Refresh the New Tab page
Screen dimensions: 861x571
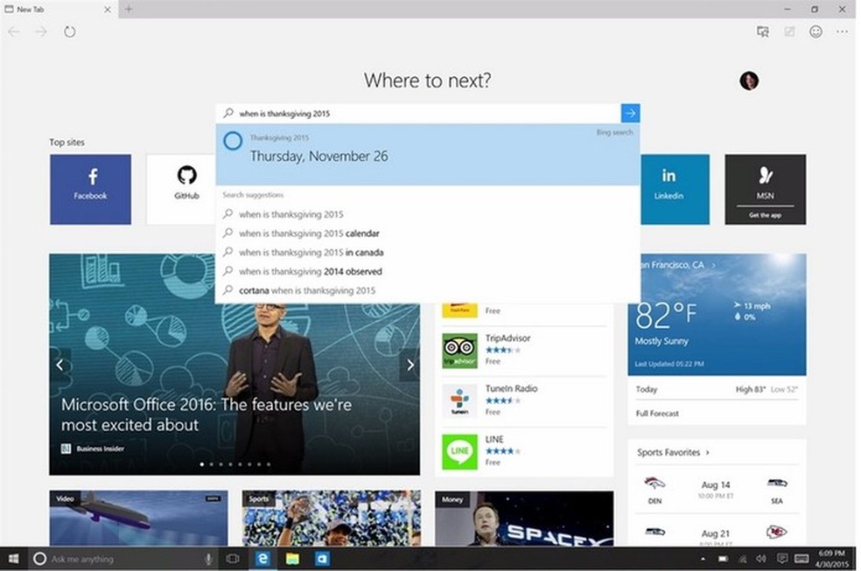tap(69, 31)
